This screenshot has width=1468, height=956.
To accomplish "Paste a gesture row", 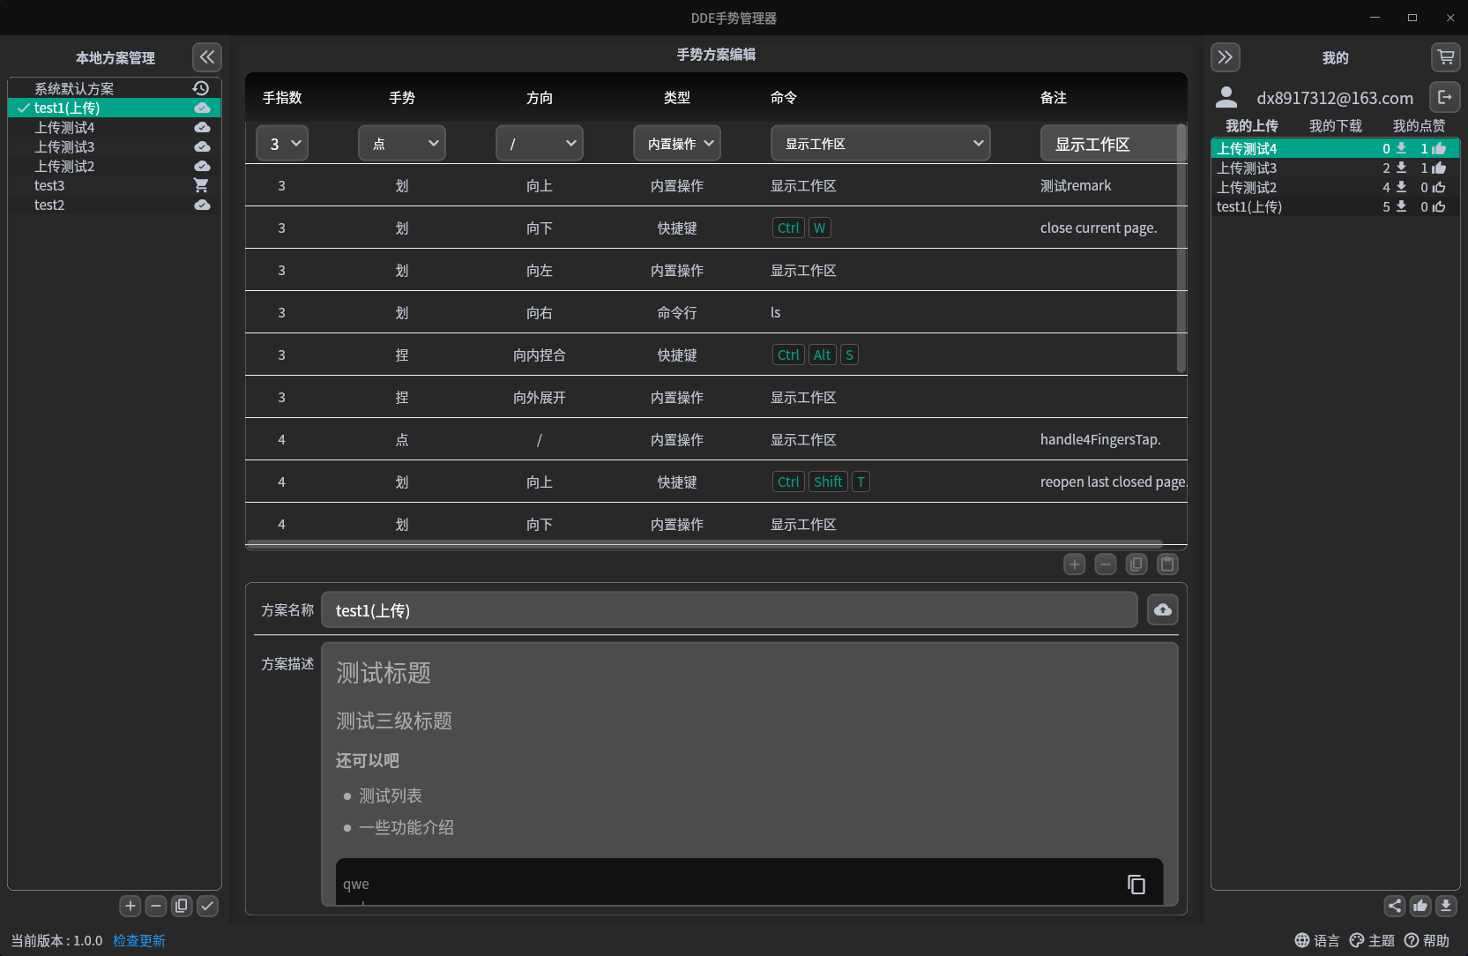I will pos(1168,564).
